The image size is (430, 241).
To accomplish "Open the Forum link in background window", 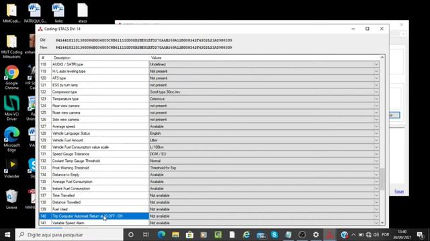I will pyautogui.click(x=399, y=191).
